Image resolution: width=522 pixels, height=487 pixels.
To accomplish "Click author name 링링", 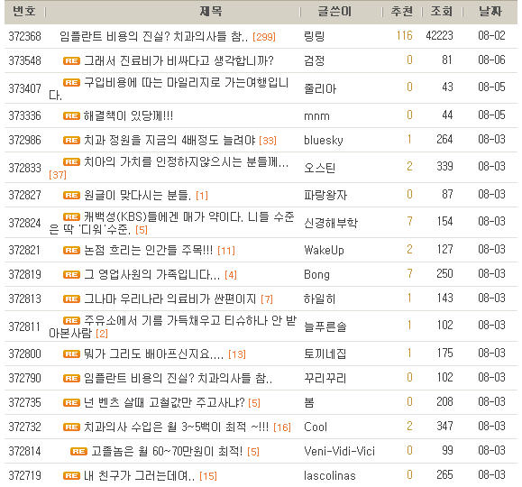I will [x=314, y=36].
